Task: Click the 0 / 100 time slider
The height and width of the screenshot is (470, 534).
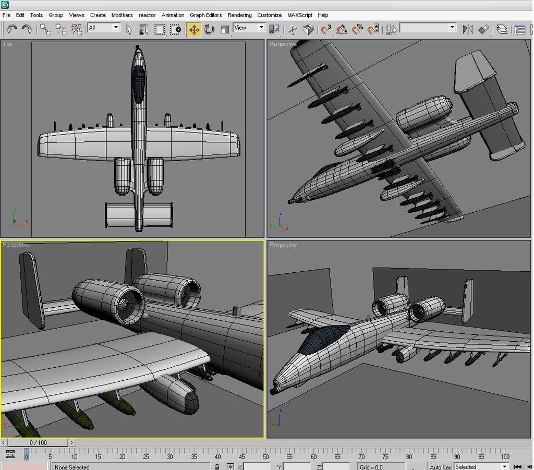Action: point(38,442)
